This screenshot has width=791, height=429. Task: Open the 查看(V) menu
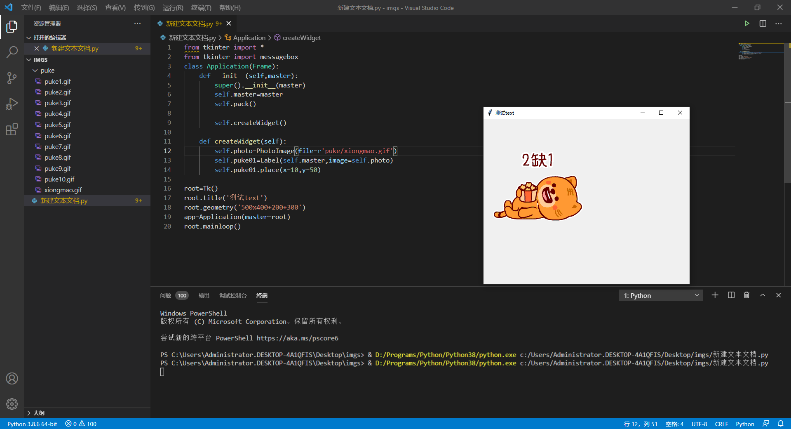pos(115,7)
